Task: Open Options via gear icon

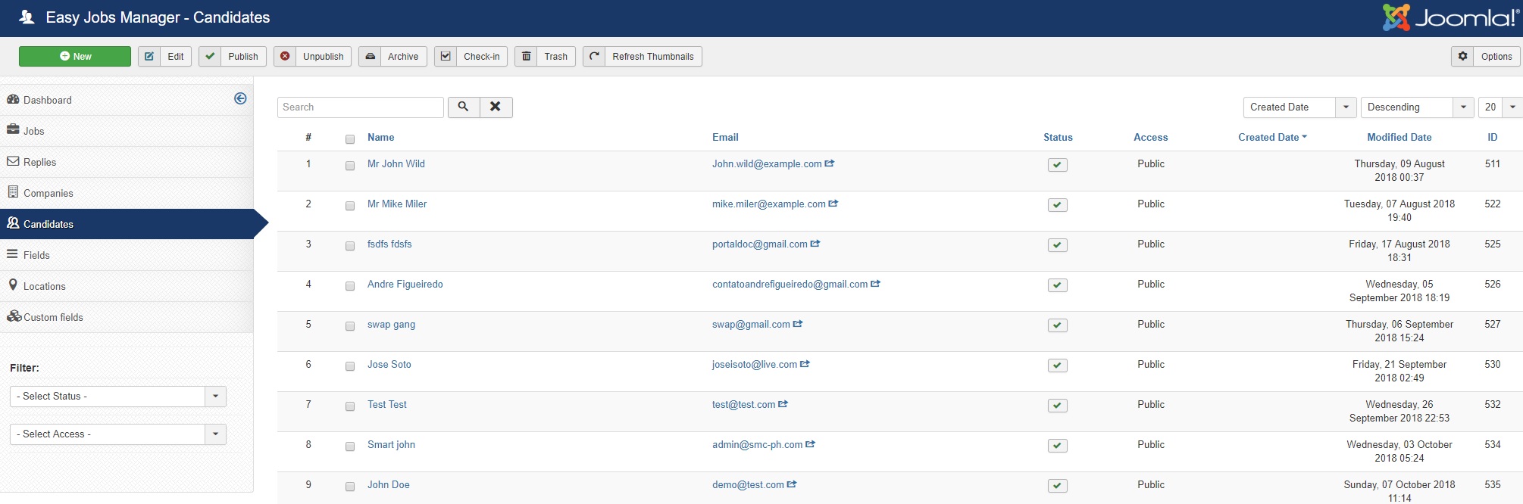Action: pos(1462,57)
